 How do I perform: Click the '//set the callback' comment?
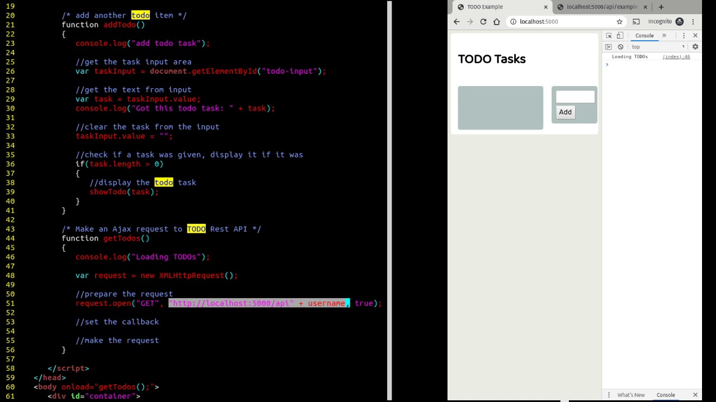[117, 322]
